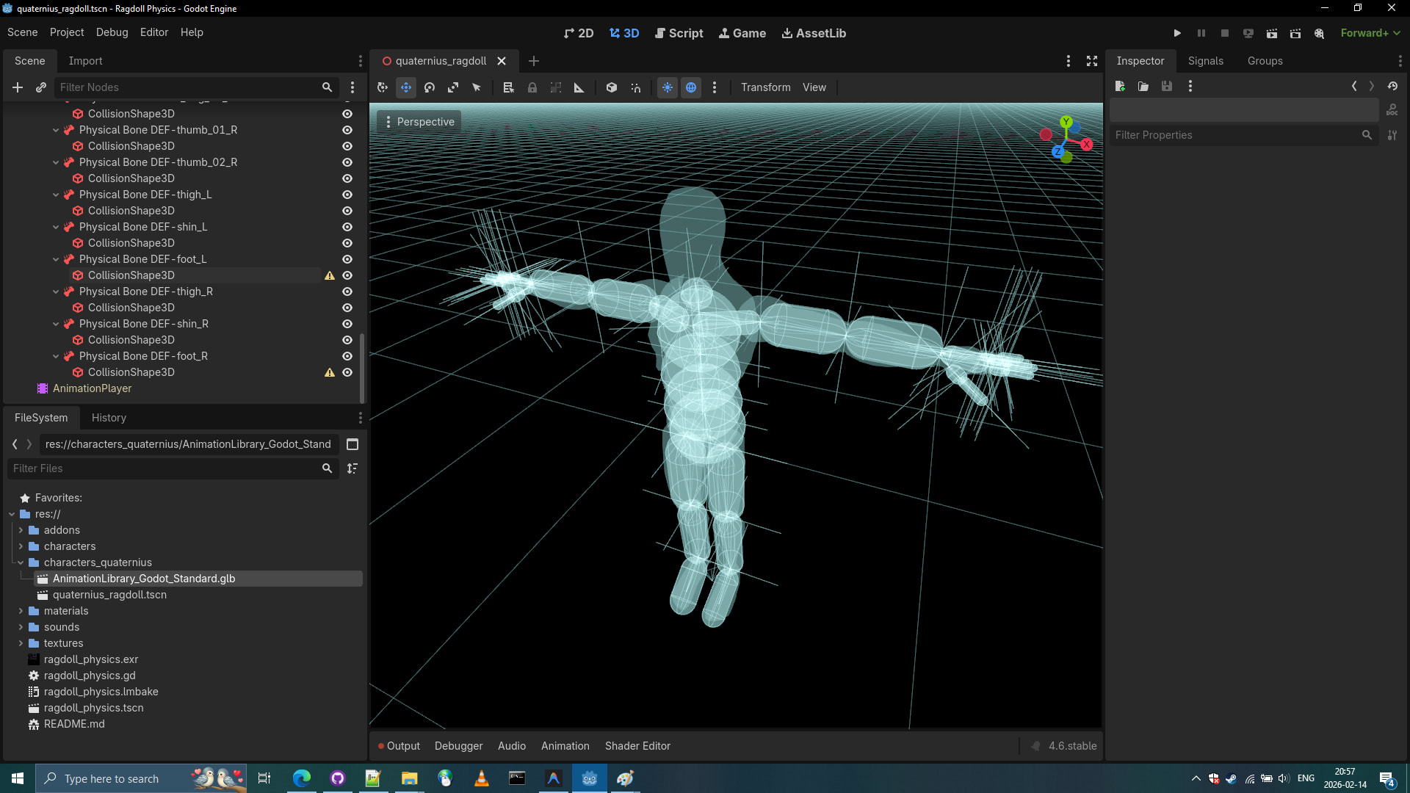Expand the materials folder

(21, 611)
